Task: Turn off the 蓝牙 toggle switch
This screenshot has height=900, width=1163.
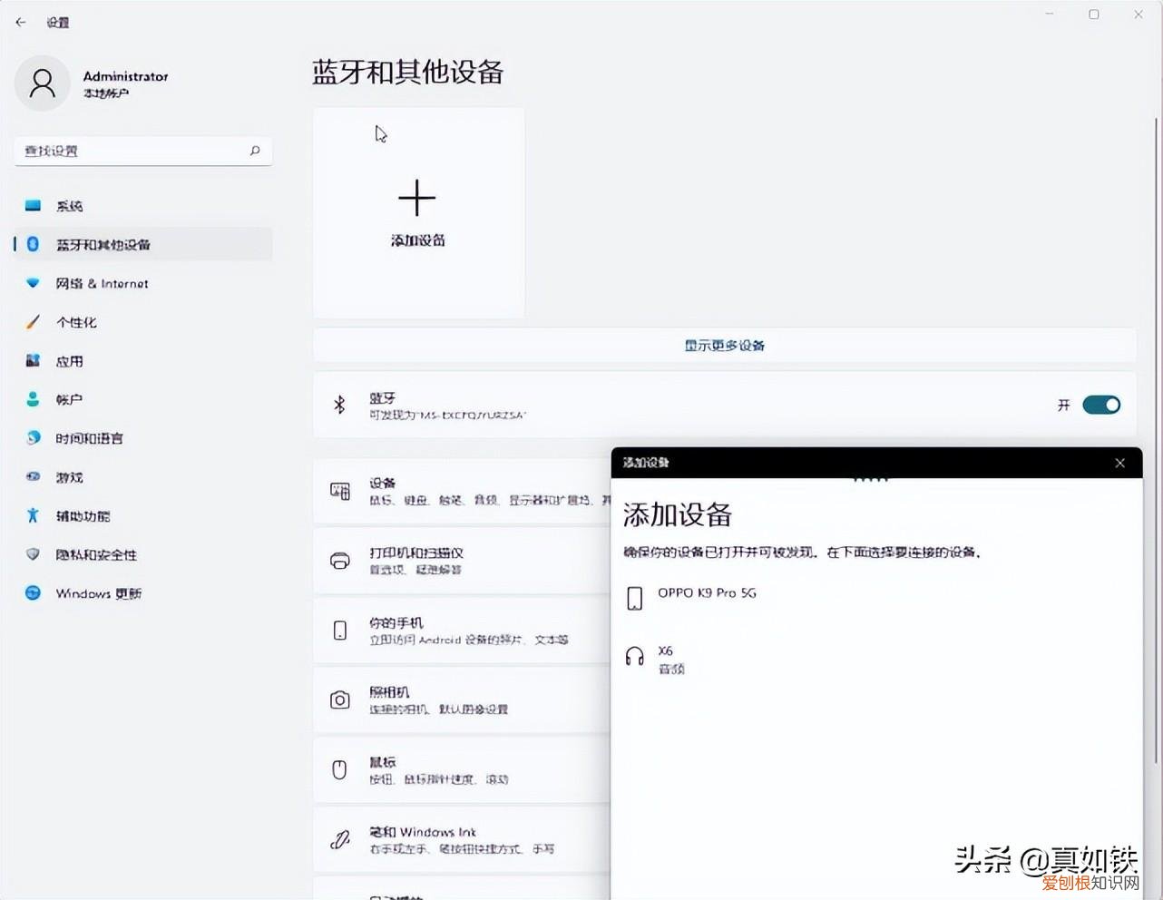Action: coord(1101,405)
